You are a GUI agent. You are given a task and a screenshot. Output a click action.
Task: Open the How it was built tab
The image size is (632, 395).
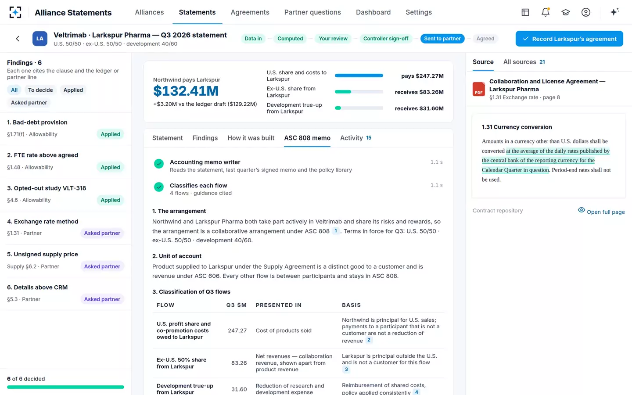251,138
